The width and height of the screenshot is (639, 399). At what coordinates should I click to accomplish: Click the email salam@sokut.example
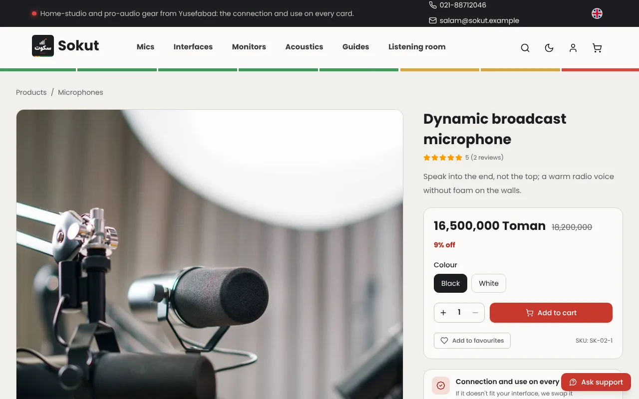(x=474, y=20)
